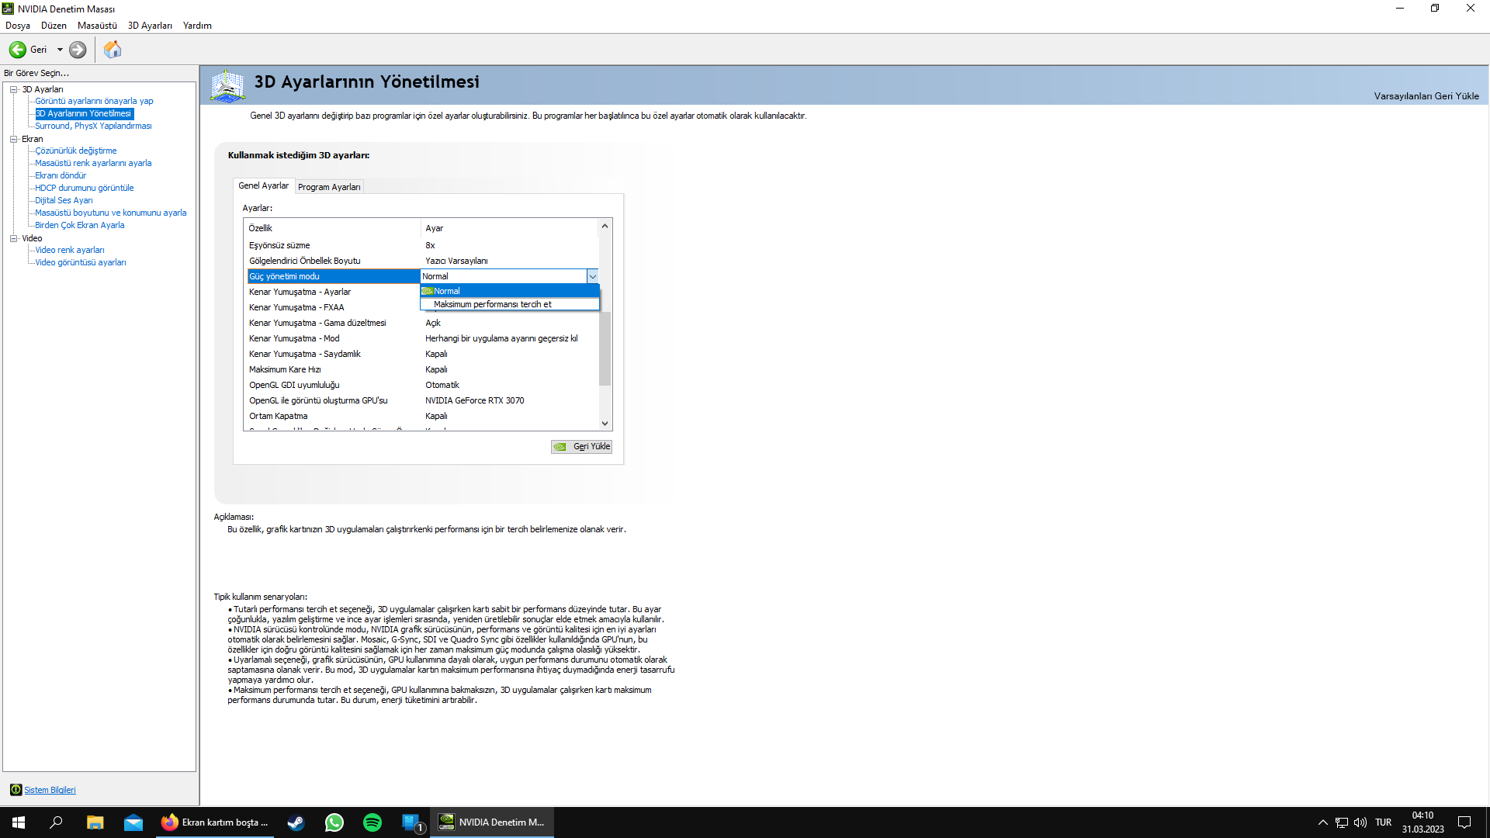This screenshot has height=838, width=1490.
Task: Open the notification center icon
Action: [x=1464, y=822]
